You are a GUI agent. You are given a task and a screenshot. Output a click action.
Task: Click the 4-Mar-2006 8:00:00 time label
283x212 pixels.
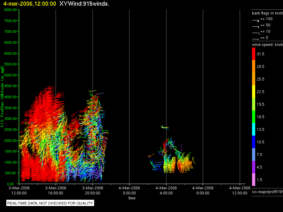(x=203, y=190)
